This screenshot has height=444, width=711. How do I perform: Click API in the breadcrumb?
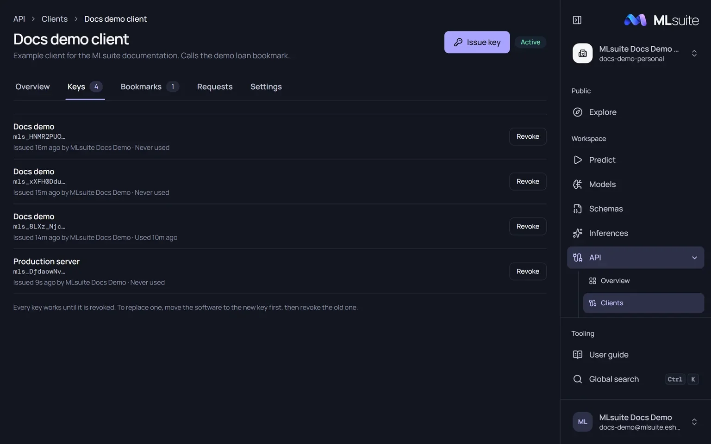click(x=19, y=19)
